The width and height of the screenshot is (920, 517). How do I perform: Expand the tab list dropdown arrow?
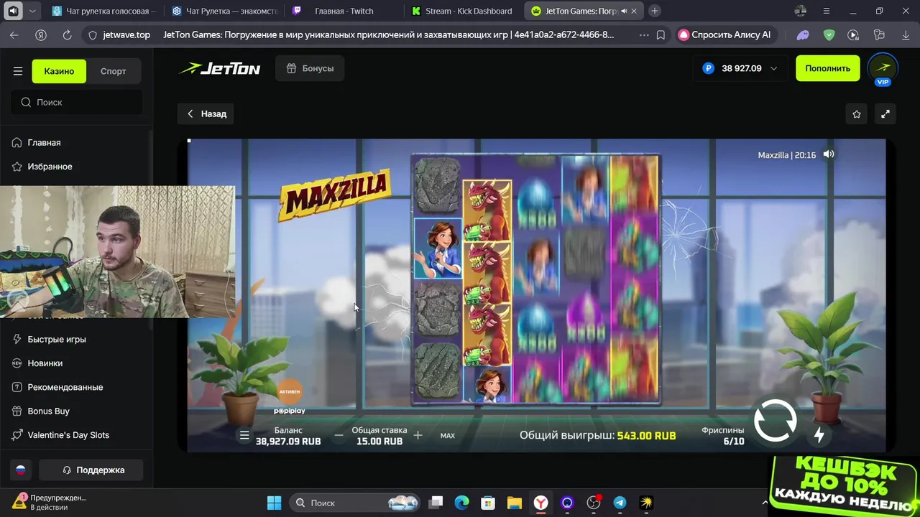coord(32,11)
